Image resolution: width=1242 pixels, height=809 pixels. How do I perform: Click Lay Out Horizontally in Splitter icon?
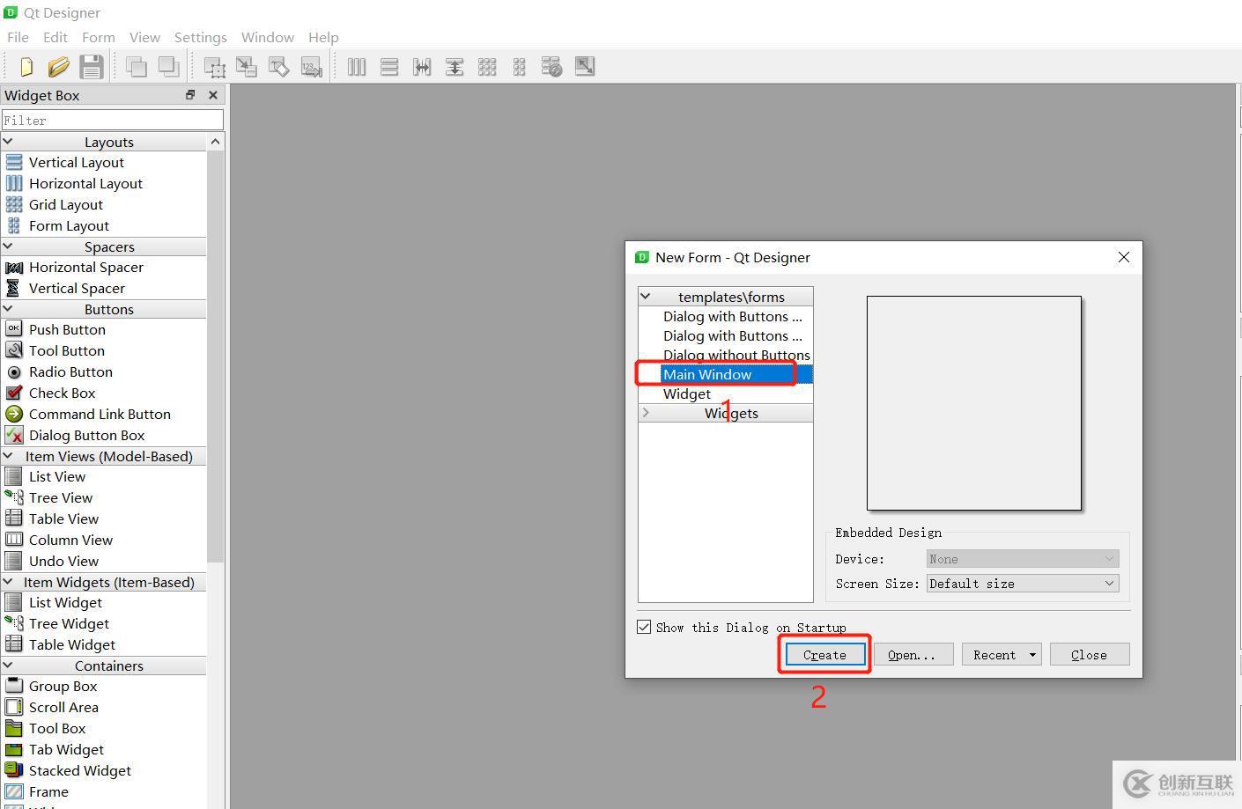[x=422, y=67]
